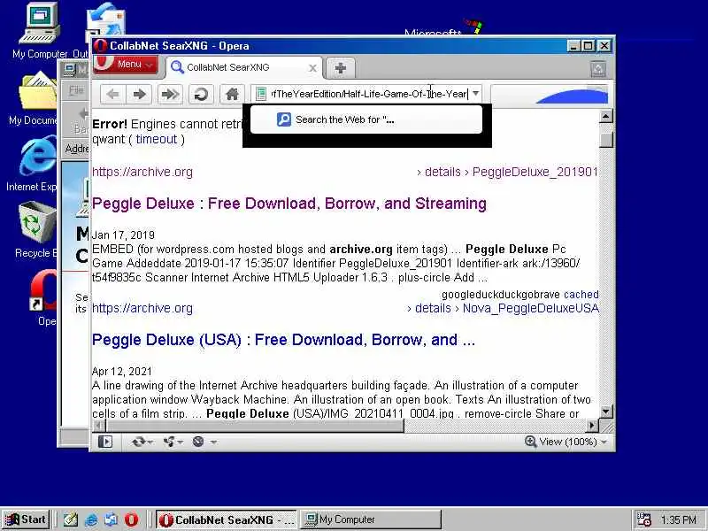Click the 'Apr 12, 2021' result date
Image resolution: width=708 pixels, height=531 pixels.
pos(122,371)
